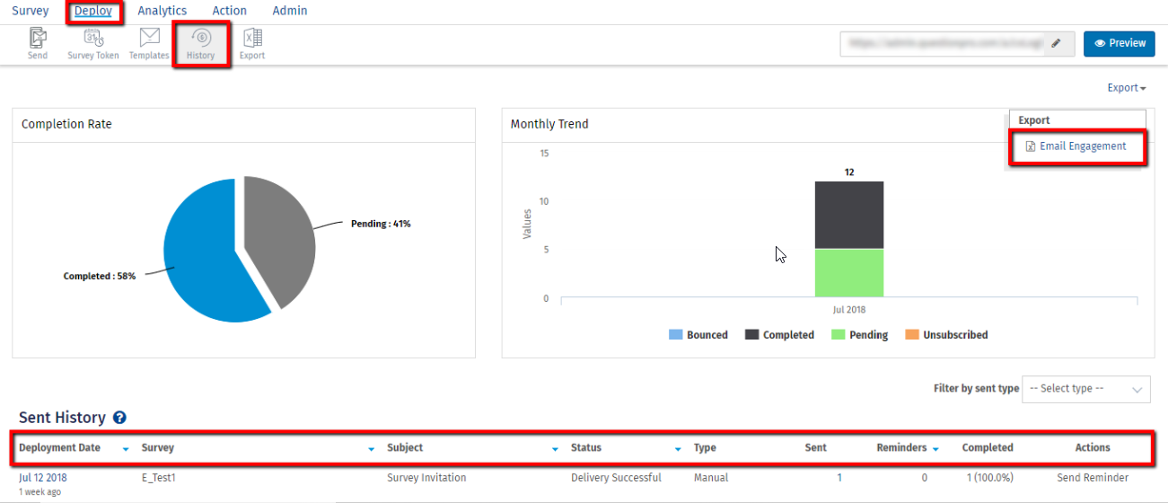This screenshot has width=1168, height=503.
Task: Click the Export toolbar icon
Action: [252, 43]
